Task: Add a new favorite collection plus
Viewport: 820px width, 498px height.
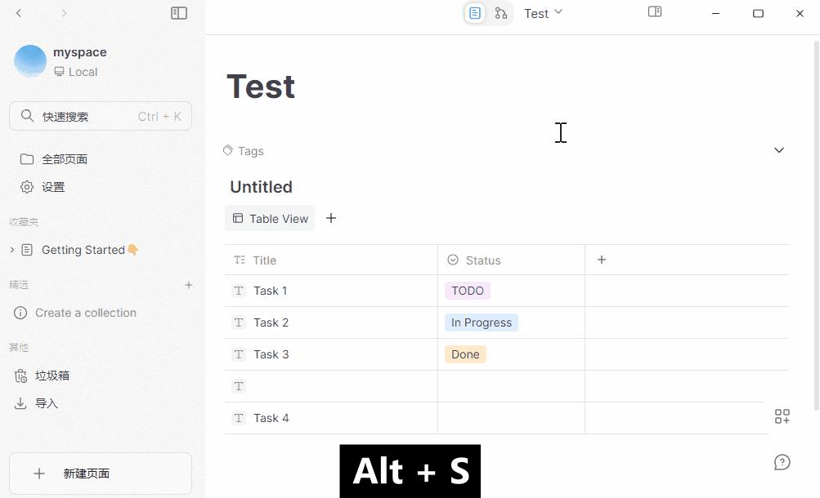Action: (189, 285)
